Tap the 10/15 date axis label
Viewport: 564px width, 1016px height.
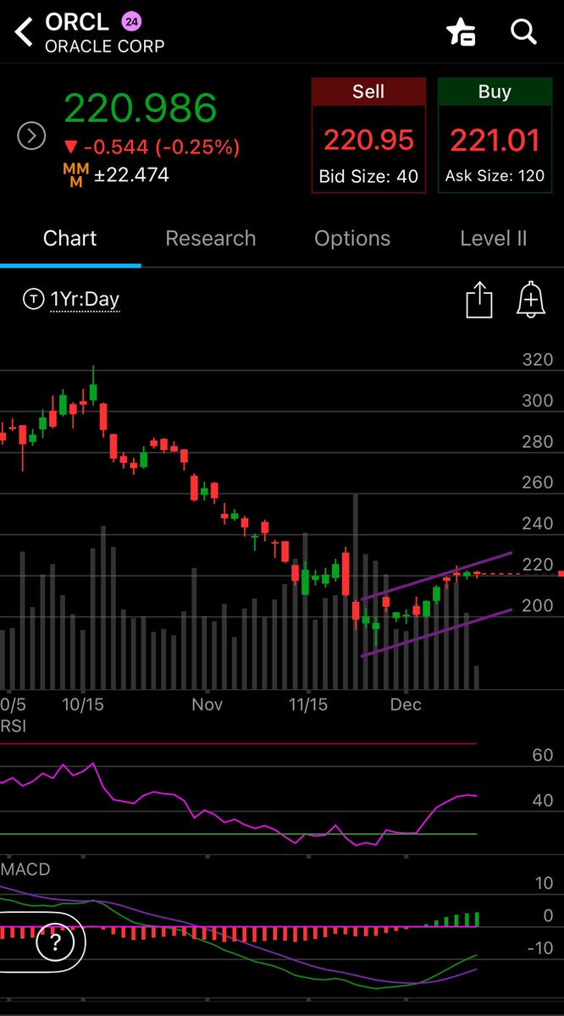tap(82, 704)
